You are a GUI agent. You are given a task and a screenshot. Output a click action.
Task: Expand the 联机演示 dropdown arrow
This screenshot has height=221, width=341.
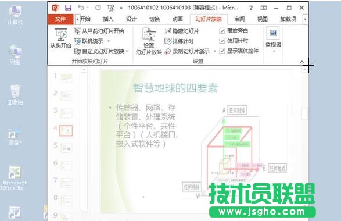pos(109,41)
